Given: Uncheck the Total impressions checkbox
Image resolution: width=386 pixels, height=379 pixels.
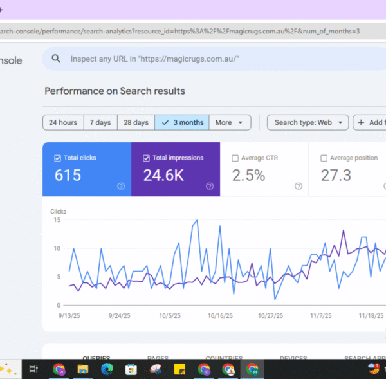Looking at the screenshot, I should pos(147,158).
